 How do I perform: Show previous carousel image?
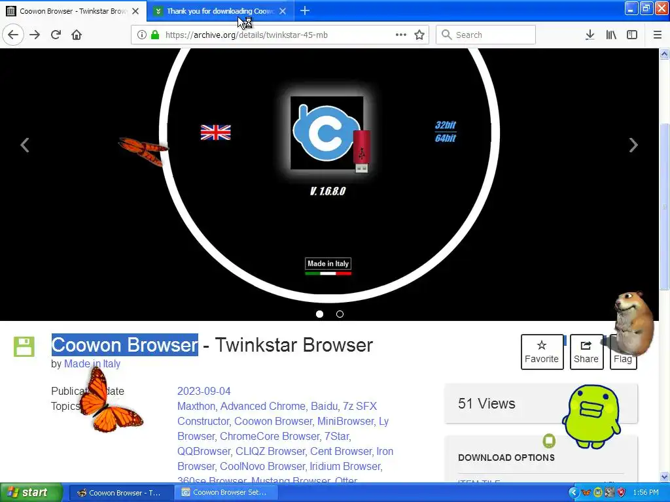pyautogui.click(x=25, y=145)
